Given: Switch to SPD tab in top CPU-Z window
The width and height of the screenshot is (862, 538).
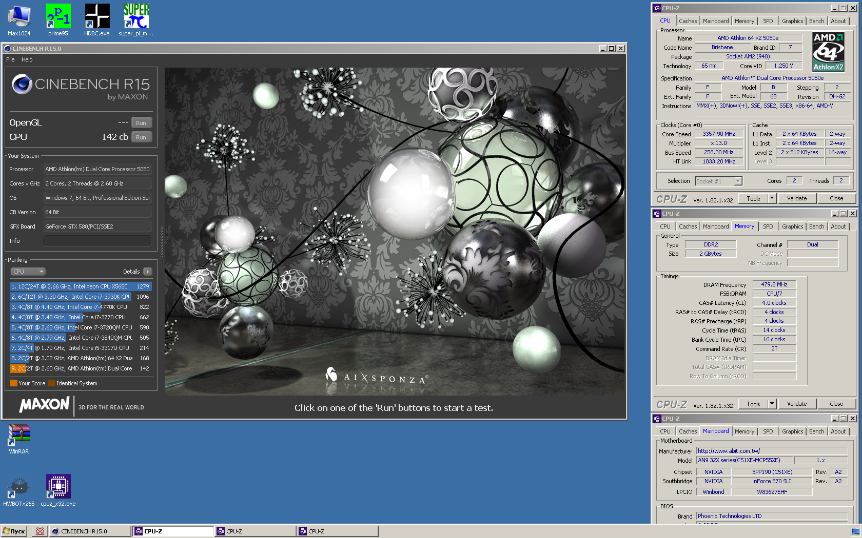Looking at the screenshot, I should 768,21.
